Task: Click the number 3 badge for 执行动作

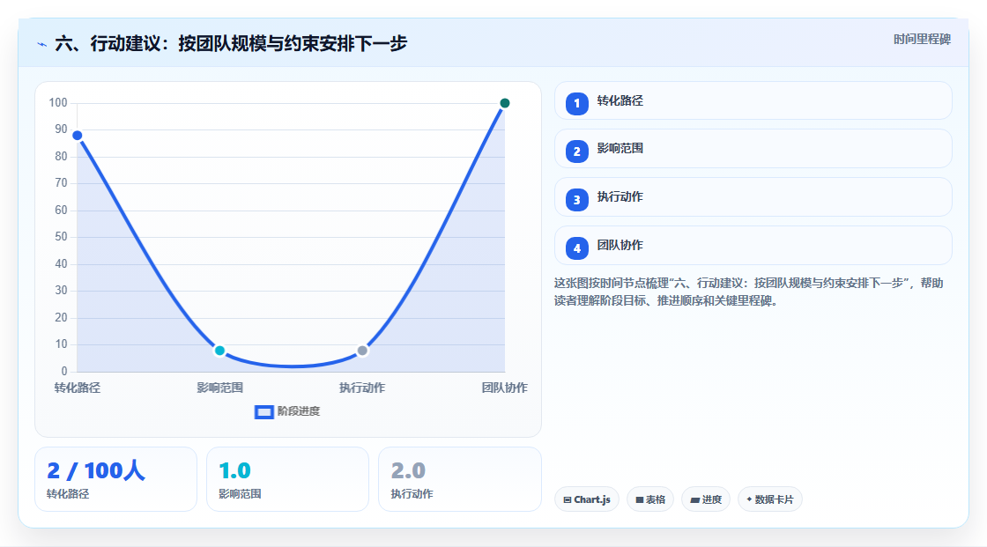Action: click(576, 200)
